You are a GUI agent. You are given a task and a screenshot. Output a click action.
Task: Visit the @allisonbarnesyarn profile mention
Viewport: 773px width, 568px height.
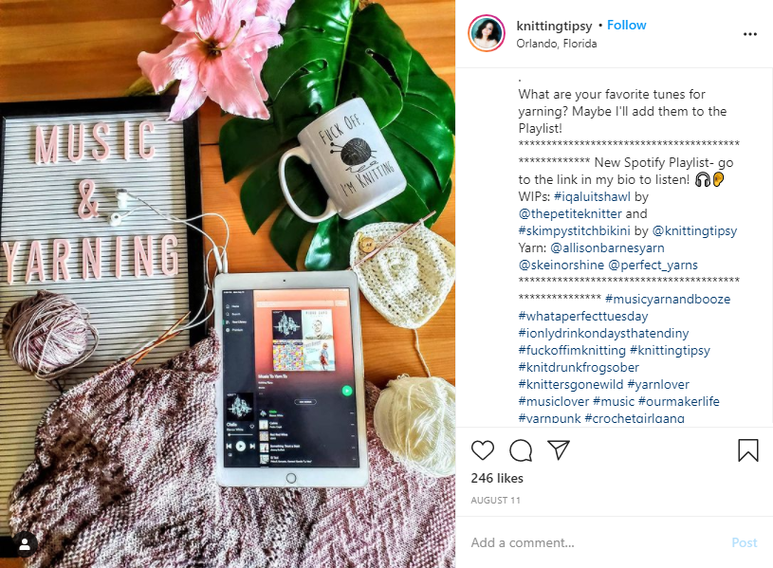click(x=607, y=248)
